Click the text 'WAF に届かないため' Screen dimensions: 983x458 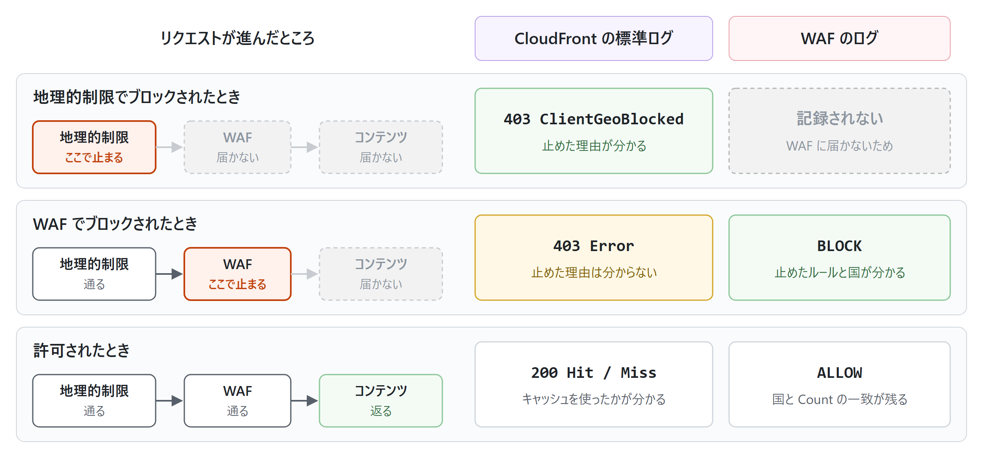point(839,146)
